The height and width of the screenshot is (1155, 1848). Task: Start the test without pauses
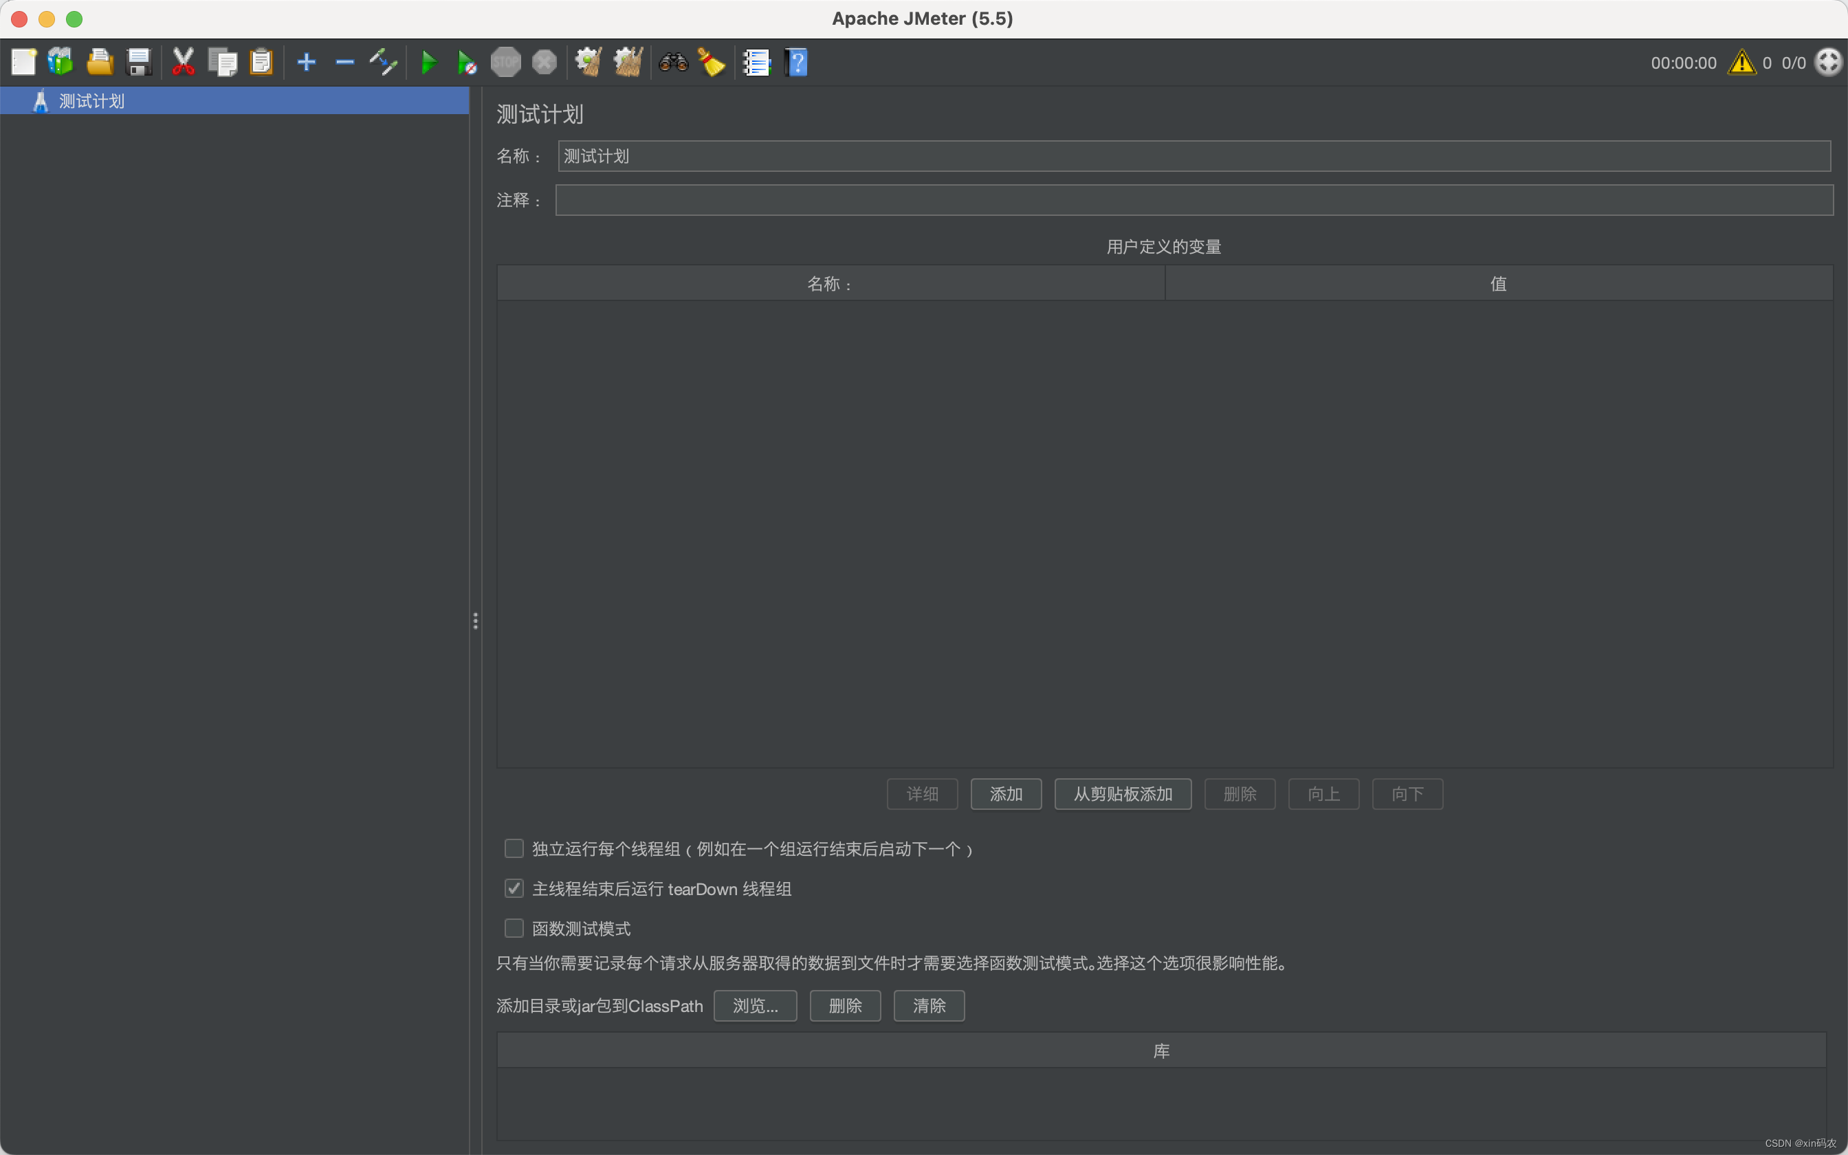pos(467,62)
